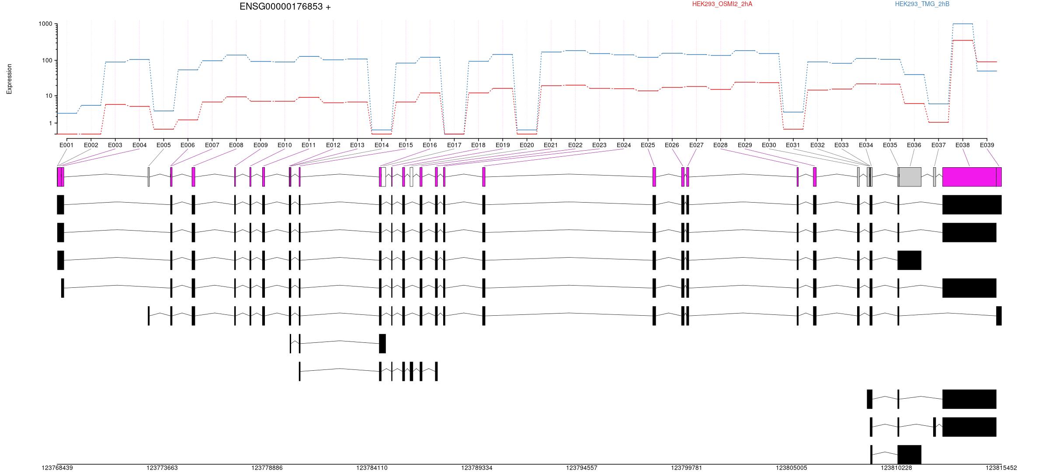Click exon label E028
The image size is (1049, 476).
(720, 145)
